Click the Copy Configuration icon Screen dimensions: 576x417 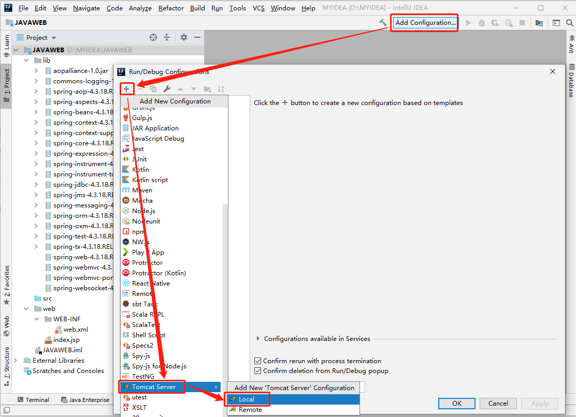click(153, 89)
